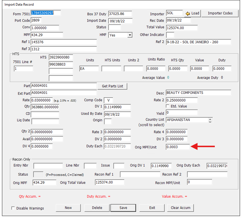The height and width of the screenshot is (218, 242).
Task: Create a New import record
Action: pos(68,208)
